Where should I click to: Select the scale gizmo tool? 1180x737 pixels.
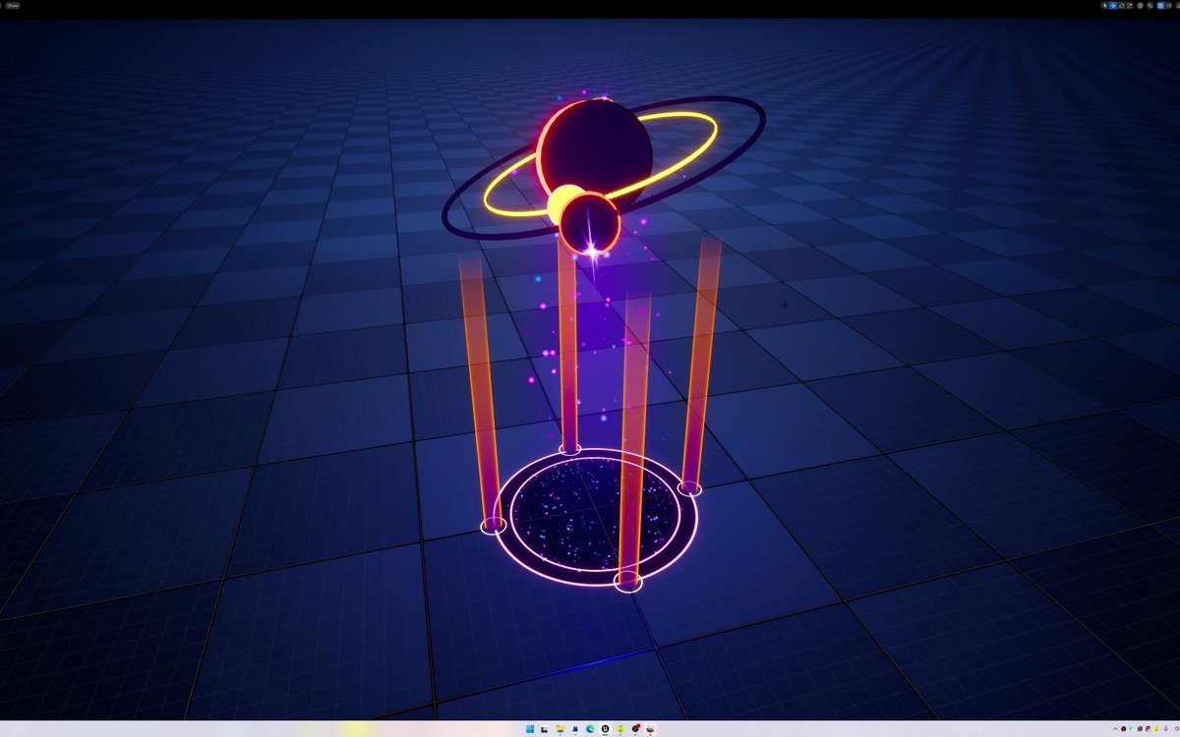coord(1130,5)
